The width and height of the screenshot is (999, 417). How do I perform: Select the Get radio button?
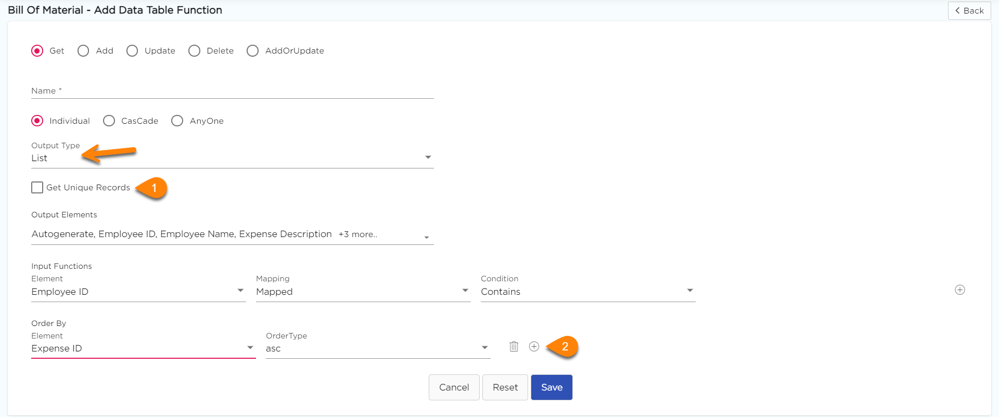coord(37,50)
